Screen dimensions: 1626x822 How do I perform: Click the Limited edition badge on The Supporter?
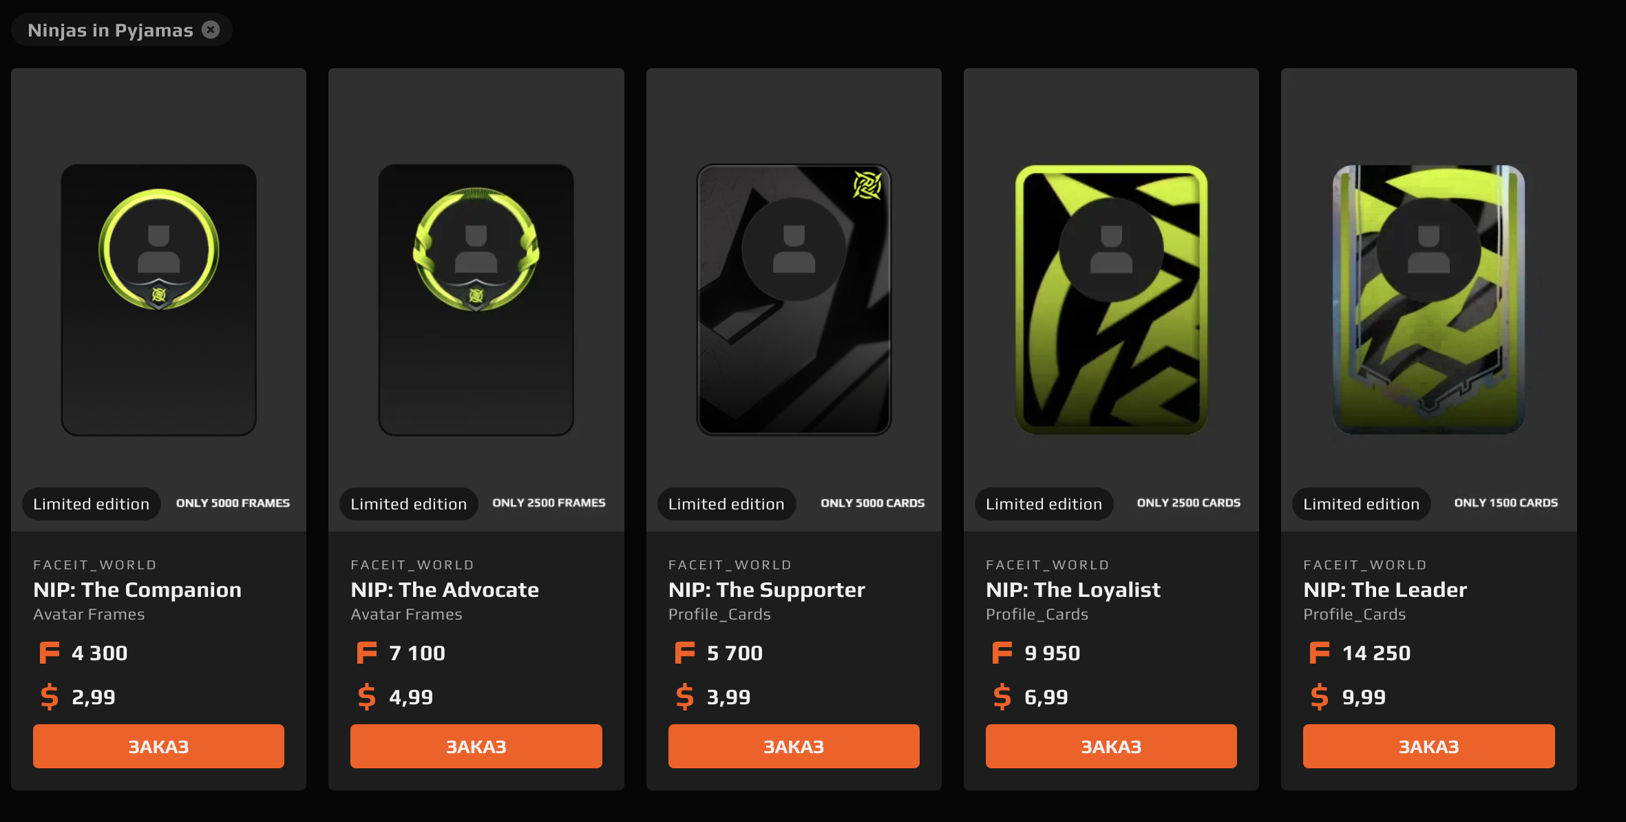coord(726,504)
